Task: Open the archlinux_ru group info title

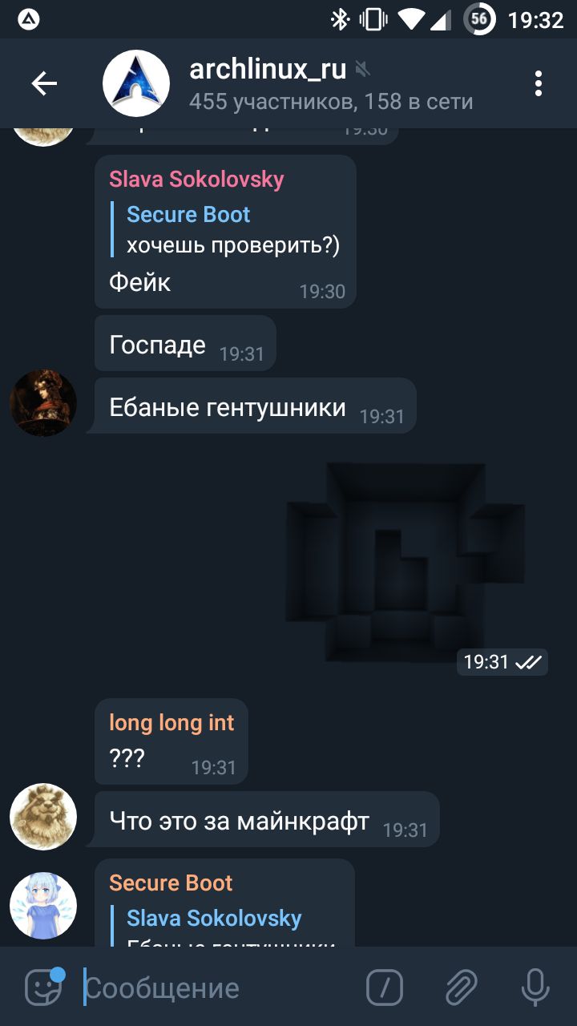Action: 268,70
